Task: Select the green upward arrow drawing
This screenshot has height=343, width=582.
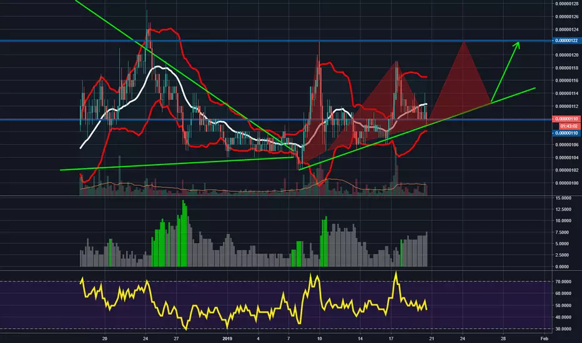Action: (505, 72)
